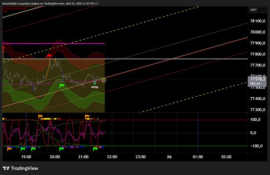Click the 22:00 time axis label

tap(112, 157)
